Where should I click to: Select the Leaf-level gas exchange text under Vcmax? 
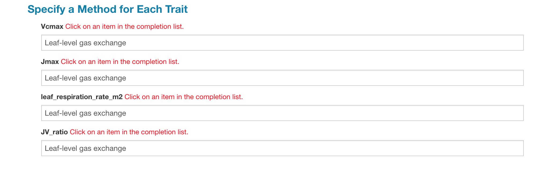(x=85, y=42)
